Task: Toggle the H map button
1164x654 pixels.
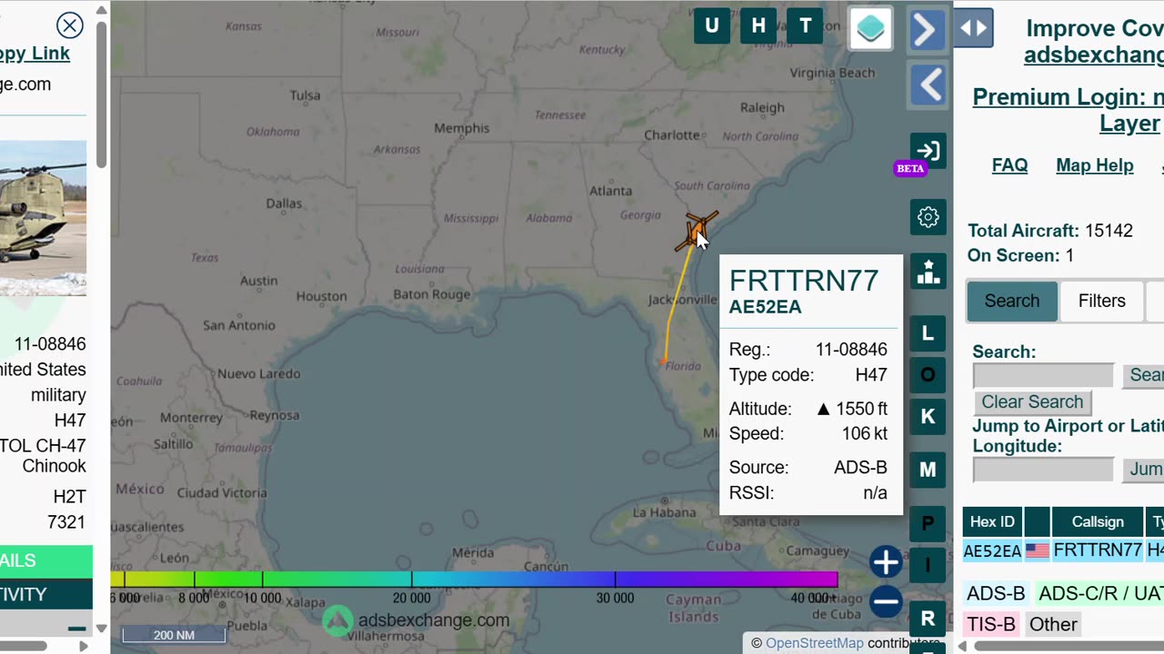Action: coord(758,26)
